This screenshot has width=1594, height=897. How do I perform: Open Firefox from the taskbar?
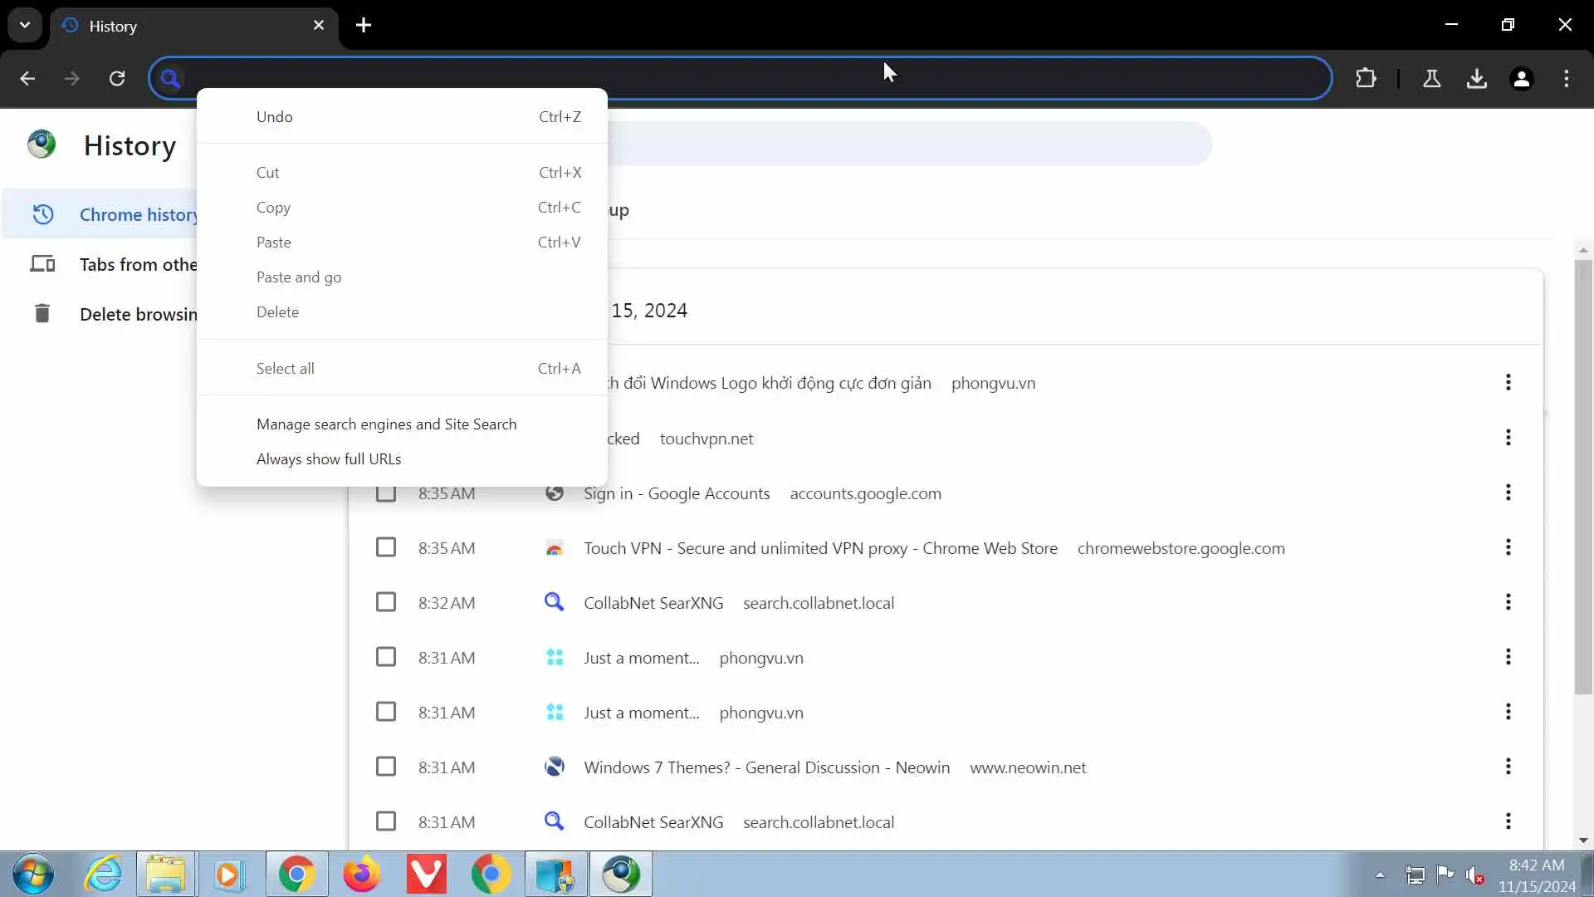(x=361, y=874)
